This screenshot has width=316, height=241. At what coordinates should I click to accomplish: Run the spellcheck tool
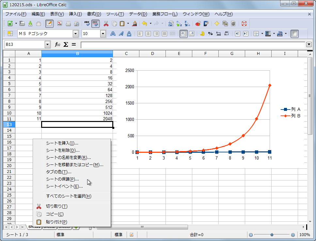[x=87, y=24]
